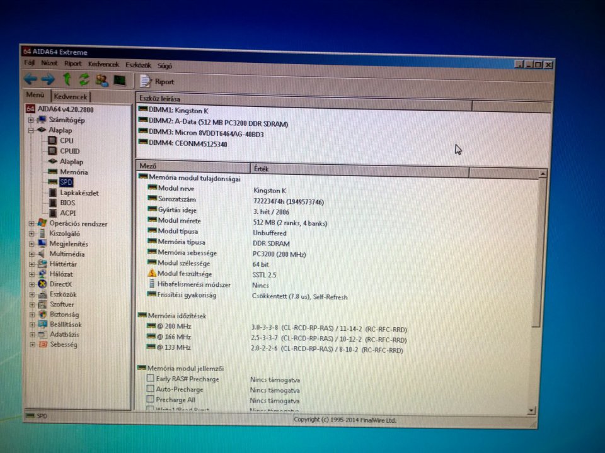Click the Érték column header

point(360,169)
